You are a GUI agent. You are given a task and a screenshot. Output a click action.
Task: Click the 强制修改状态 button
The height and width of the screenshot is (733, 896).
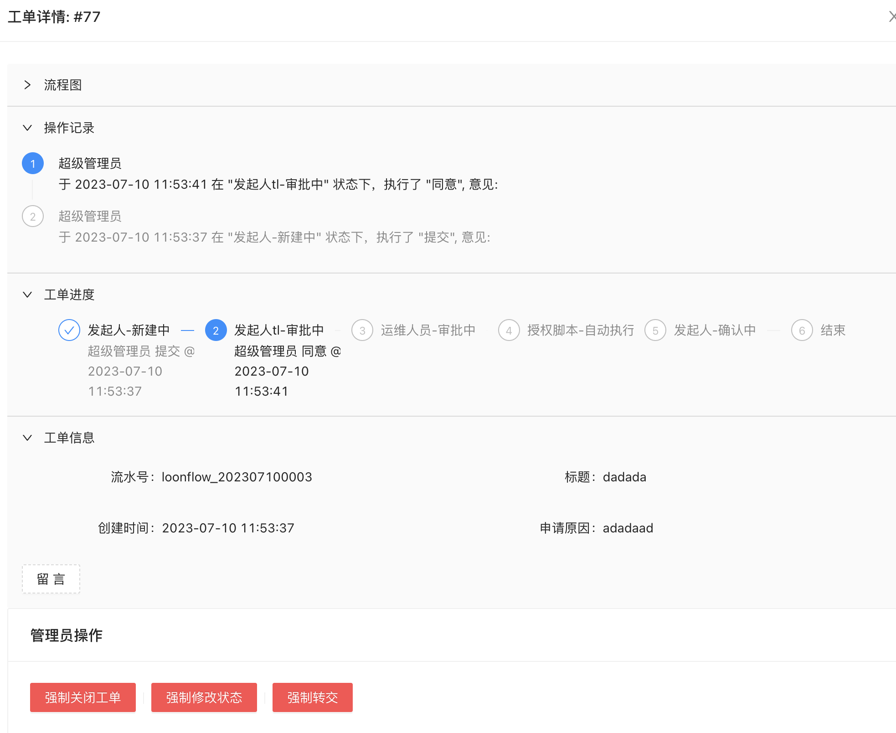[204, 697]
